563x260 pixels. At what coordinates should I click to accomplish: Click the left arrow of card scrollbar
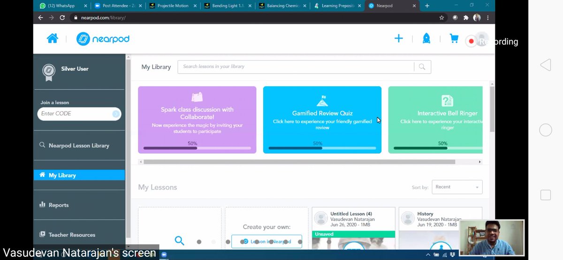click(x=141, y=162)
